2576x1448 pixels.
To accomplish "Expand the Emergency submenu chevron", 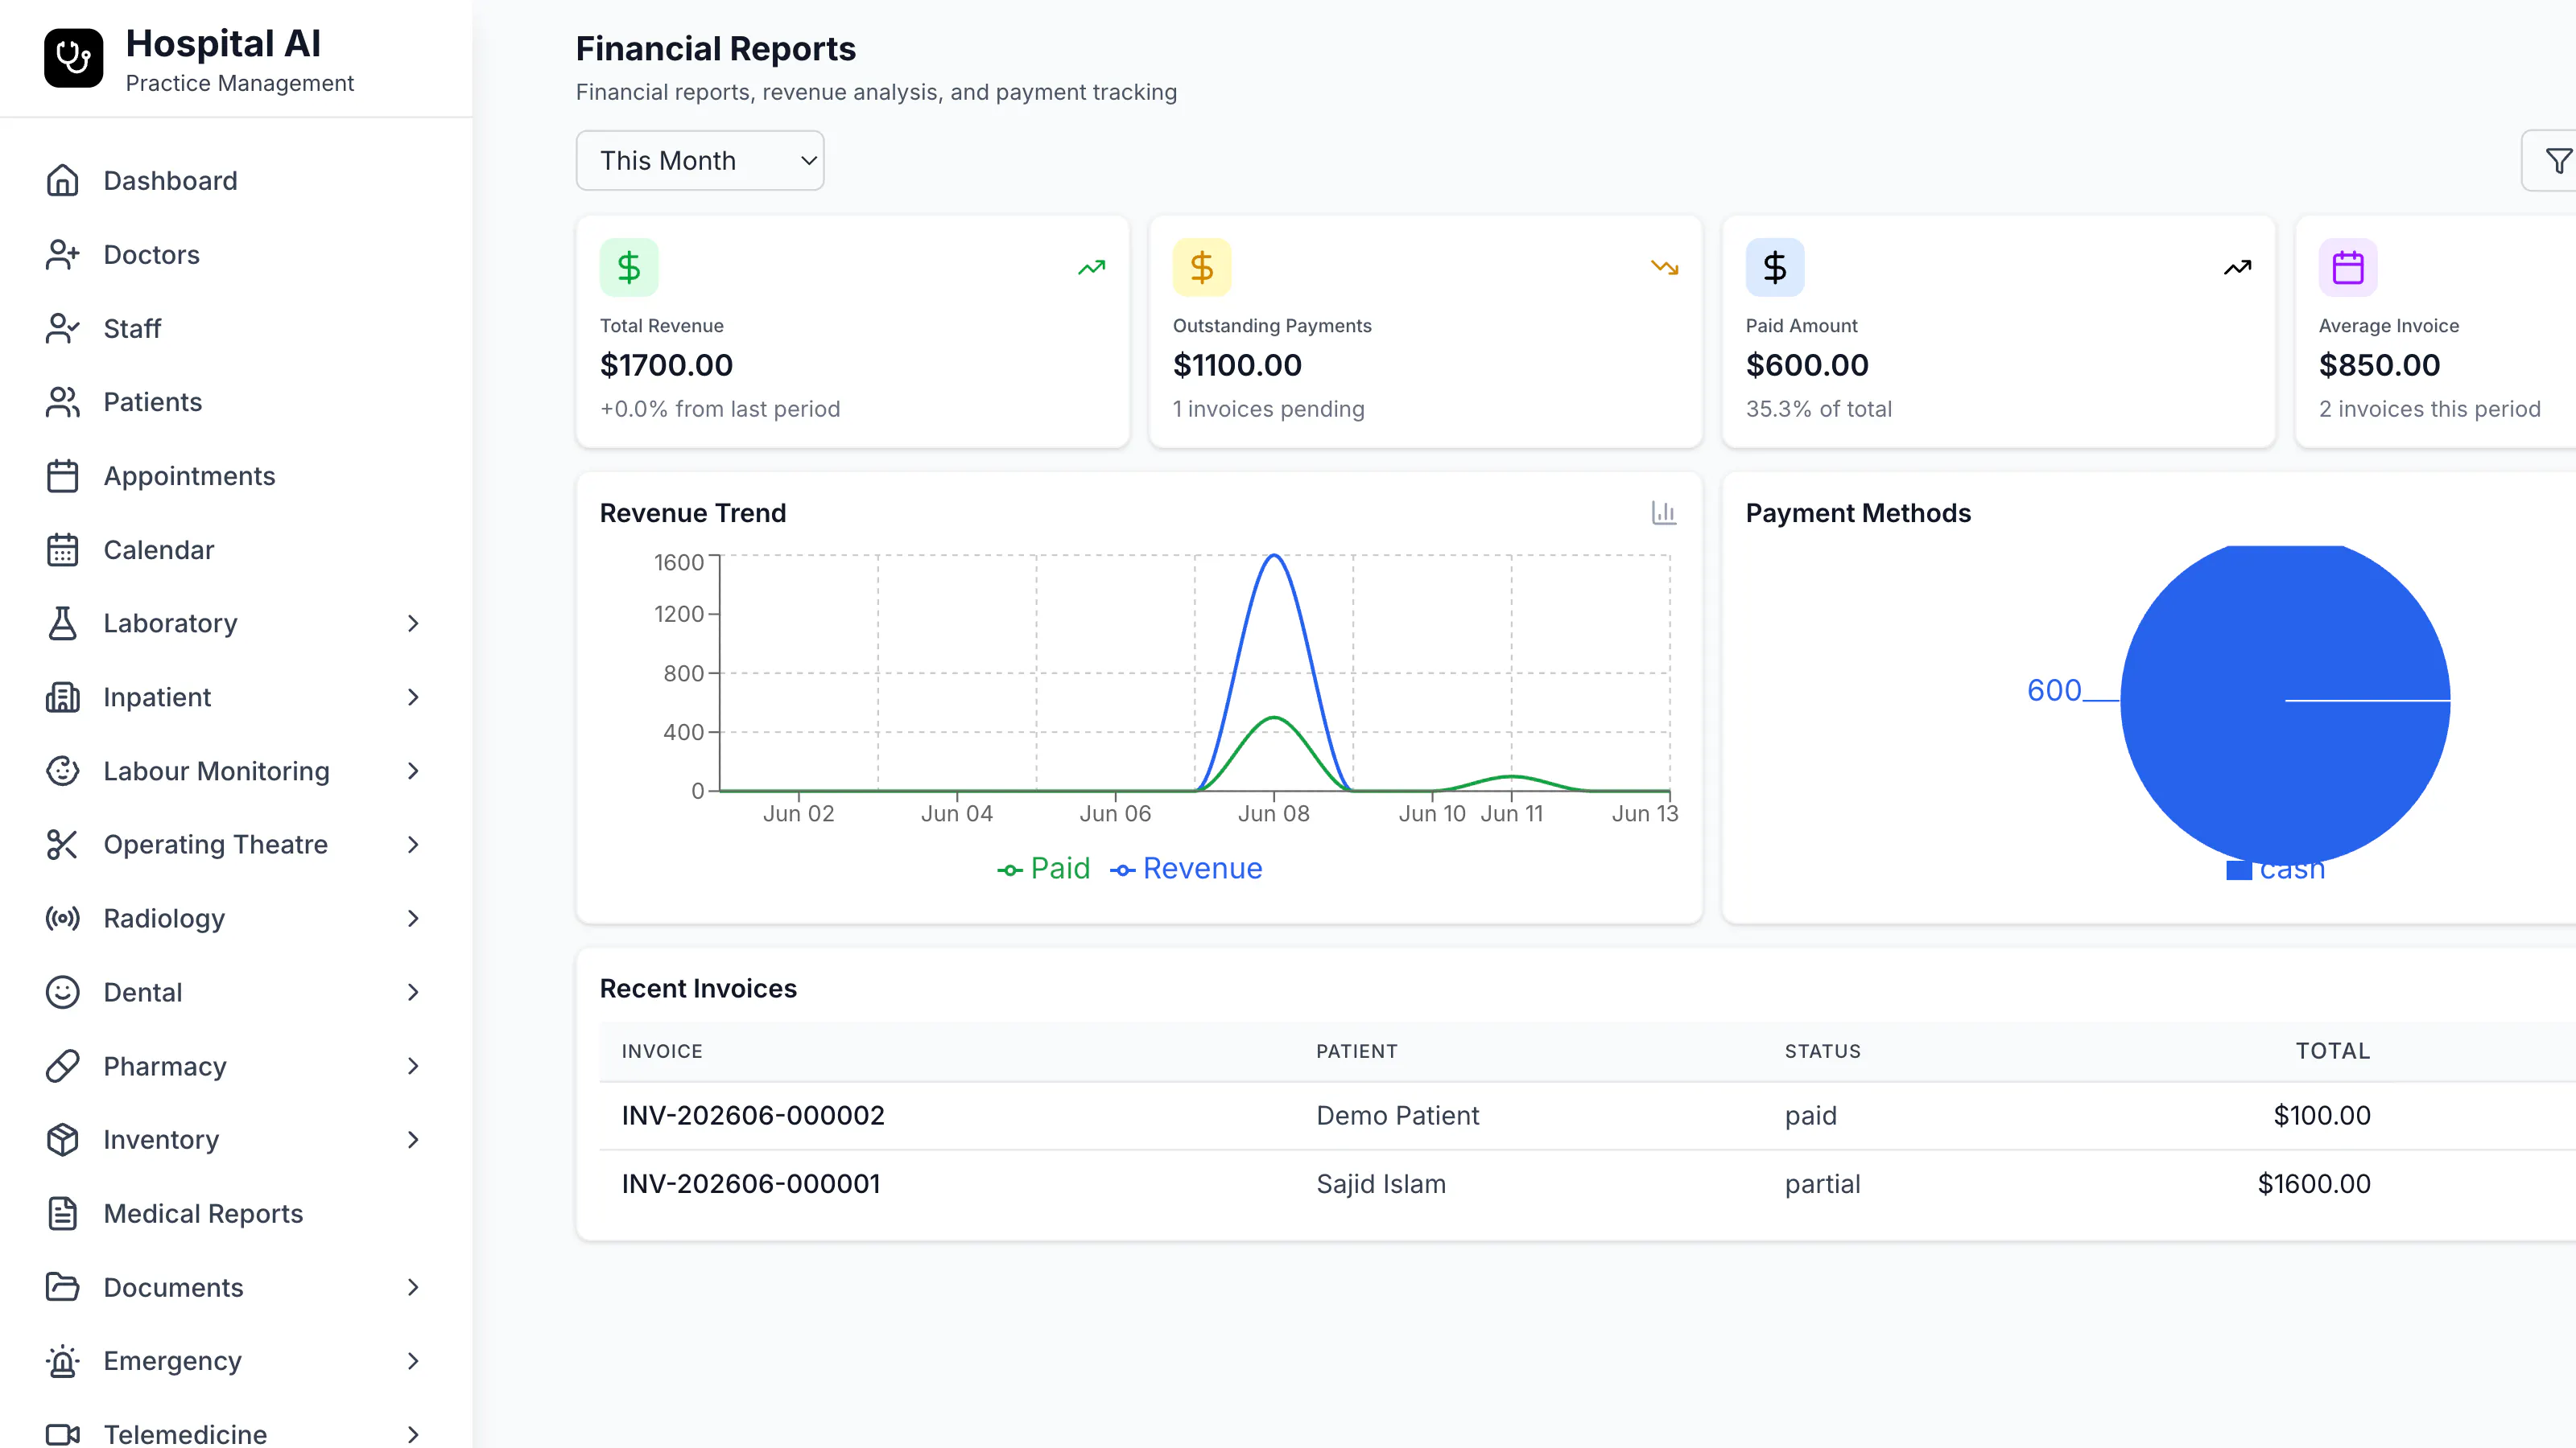I will 413,1362.
